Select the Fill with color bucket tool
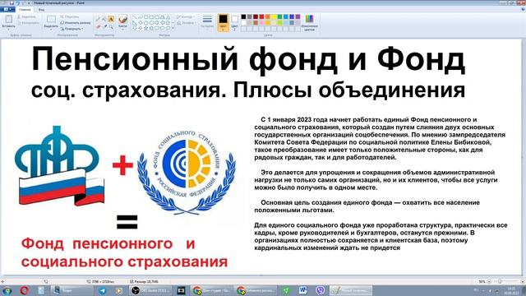This screenshot has width=526, height=296. (x=104, y=19)
